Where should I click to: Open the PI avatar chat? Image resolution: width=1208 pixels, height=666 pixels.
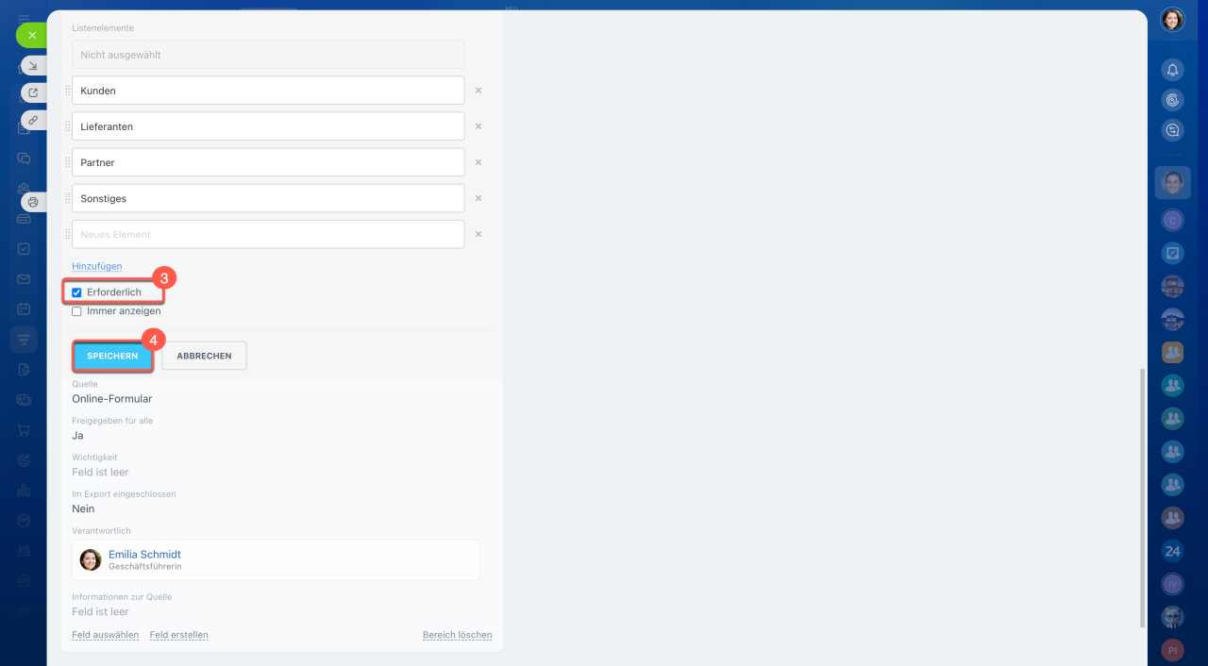click(x=1172, y=650)
